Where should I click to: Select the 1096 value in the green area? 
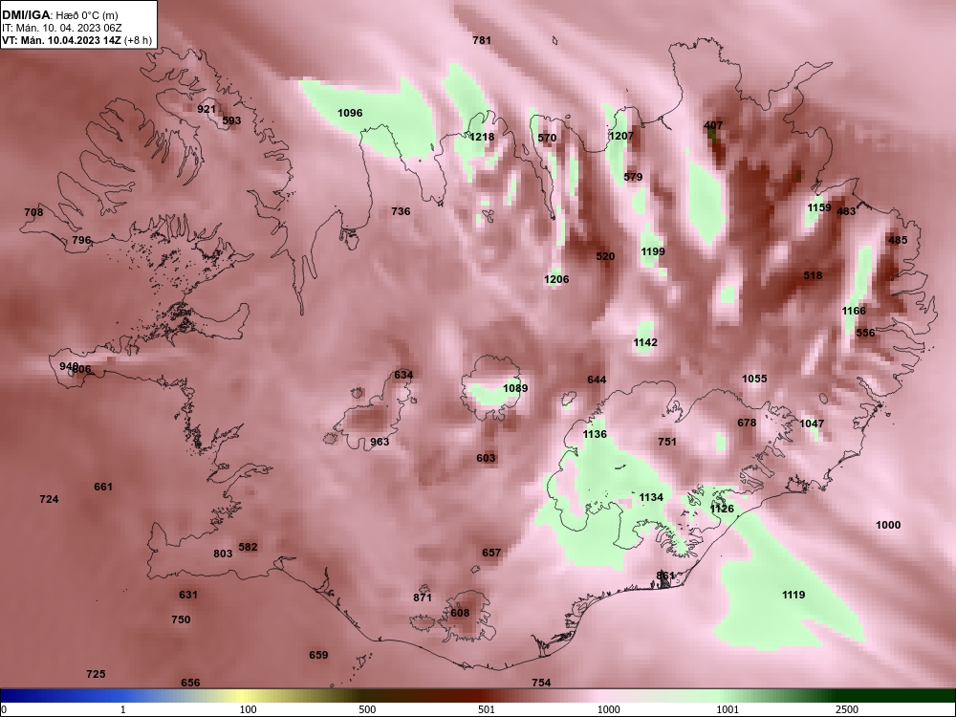click(350, 113)
